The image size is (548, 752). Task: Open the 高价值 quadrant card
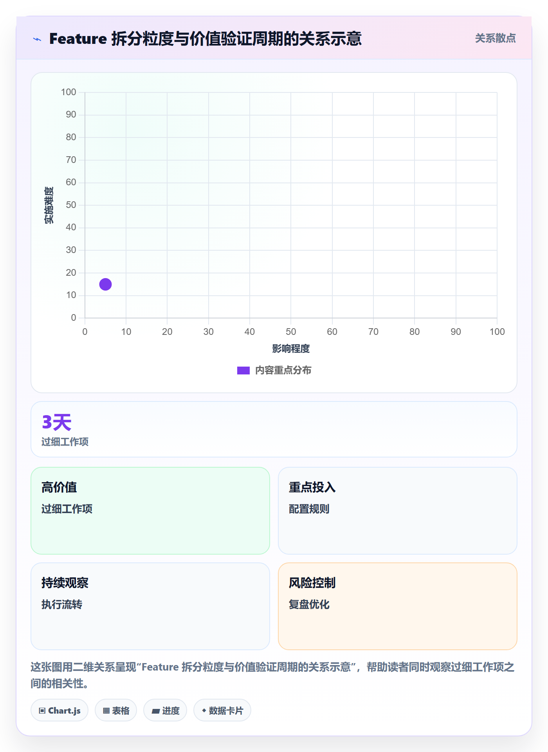[150, 511]
